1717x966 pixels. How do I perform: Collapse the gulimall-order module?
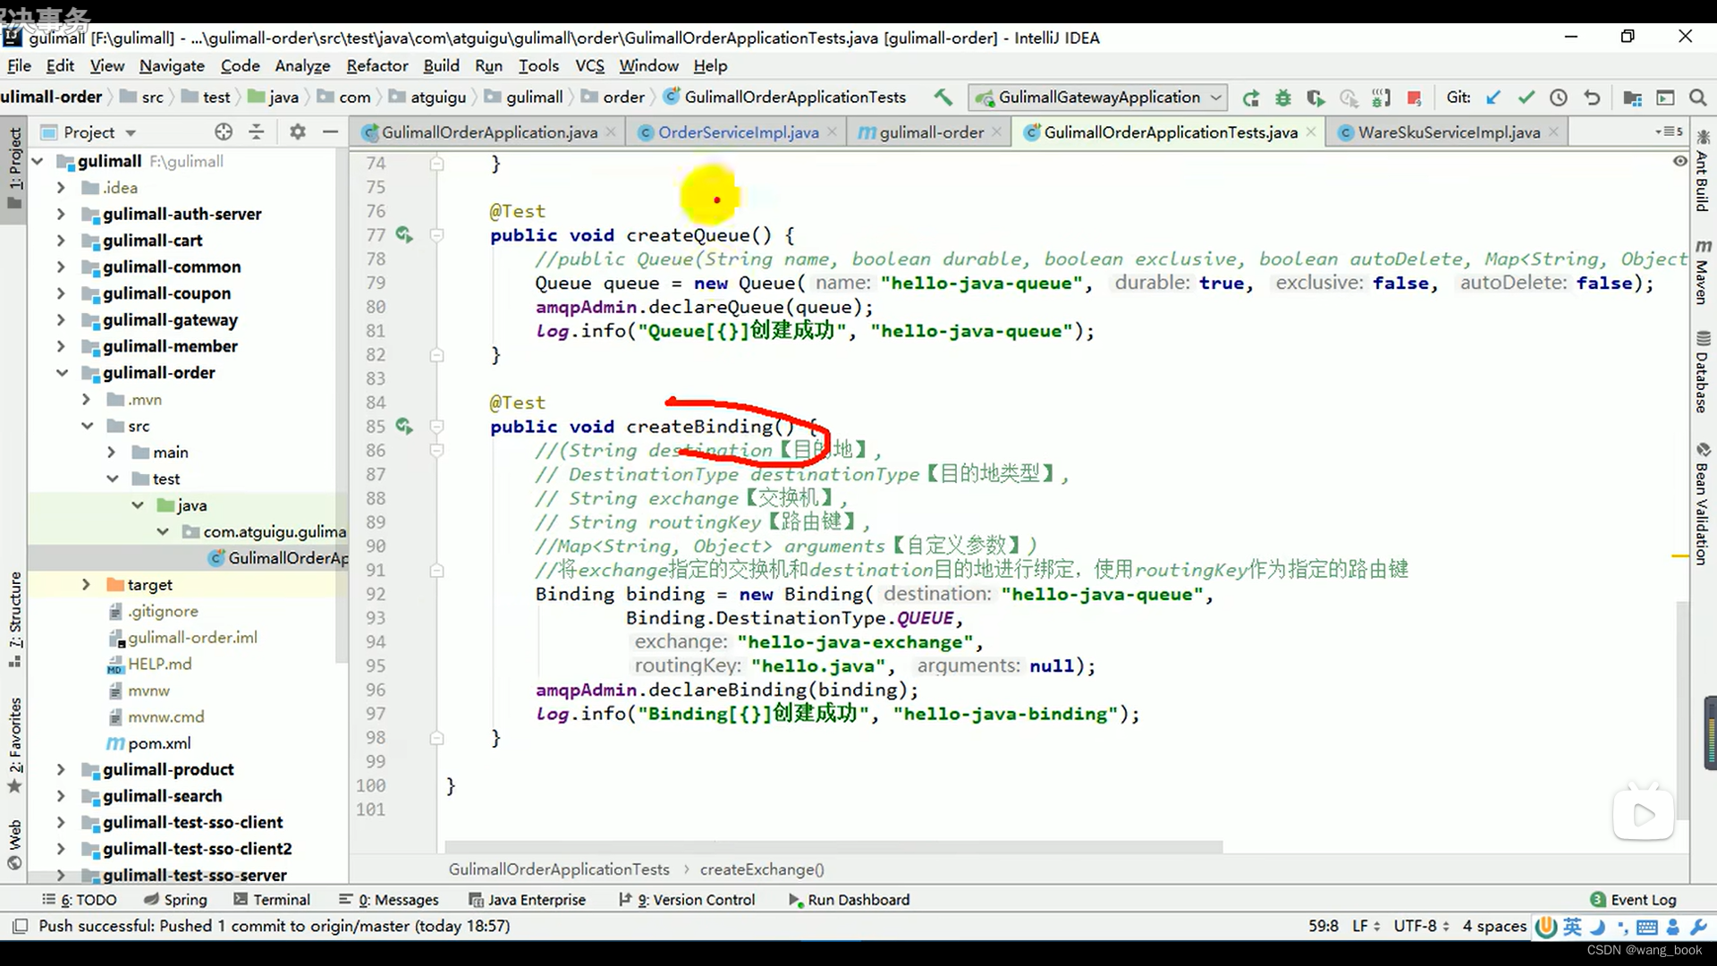[62, 373]
